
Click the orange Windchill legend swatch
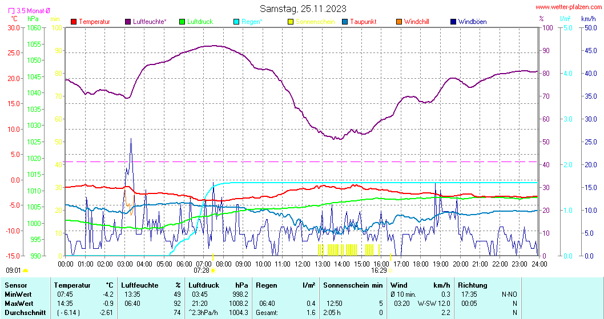pos(399,22)
